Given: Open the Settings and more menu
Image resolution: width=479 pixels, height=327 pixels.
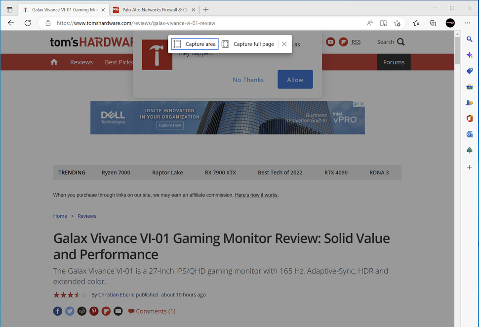Looking at the screenshot, I should pyautogui.click(x=467, y=23).
